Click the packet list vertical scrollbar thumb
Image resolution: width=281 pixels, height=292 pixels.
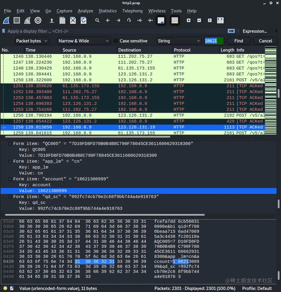(x=279, y=93)
